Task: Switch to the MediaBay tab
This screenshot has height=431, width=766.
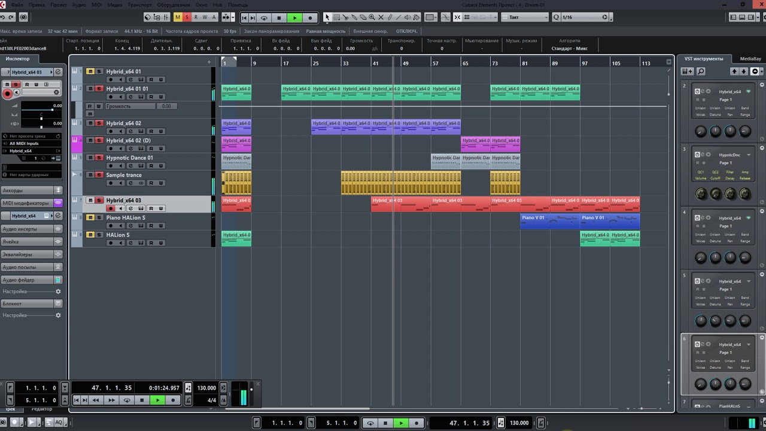Action: tap(750, 59)
